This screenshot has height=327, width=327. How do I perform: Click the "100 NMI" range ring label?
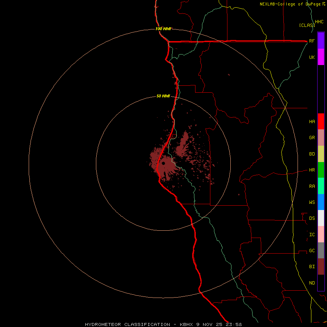pos(163,29)
